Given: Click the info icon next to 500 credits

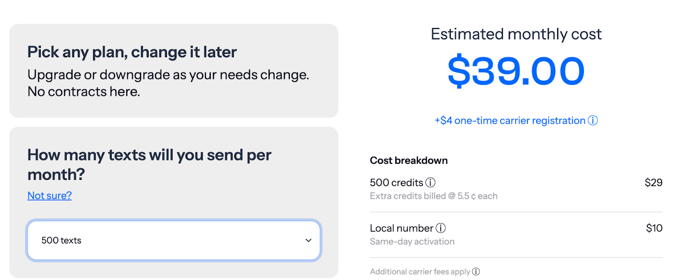Looking at the screenshot, I should point(431,182).
